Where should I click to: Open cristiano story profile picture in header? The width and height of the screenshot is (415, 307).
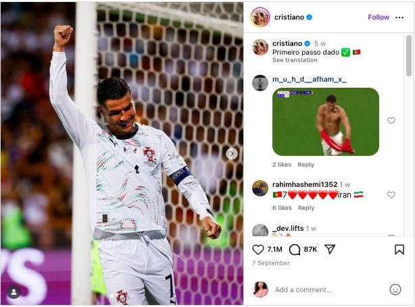260,17
